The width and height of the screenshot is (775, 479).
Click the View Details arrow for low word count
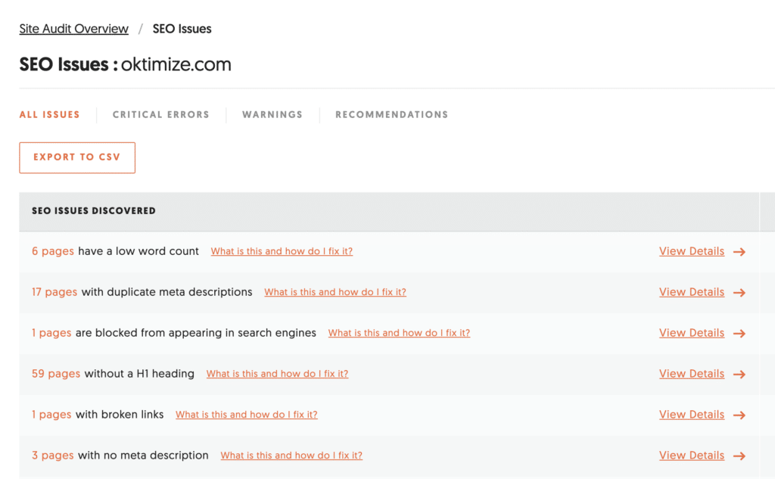739,251
